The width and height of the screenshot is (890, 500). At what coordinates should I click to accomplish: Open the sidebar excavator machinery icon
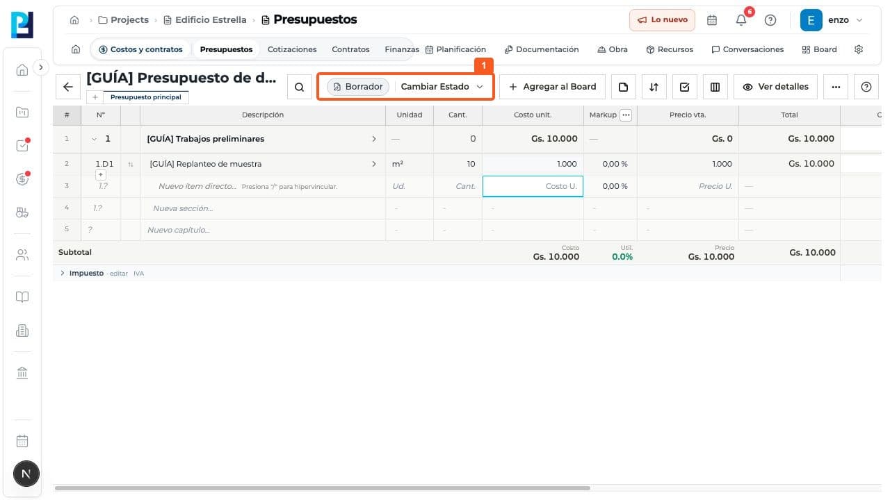click(x=22, y=212)
